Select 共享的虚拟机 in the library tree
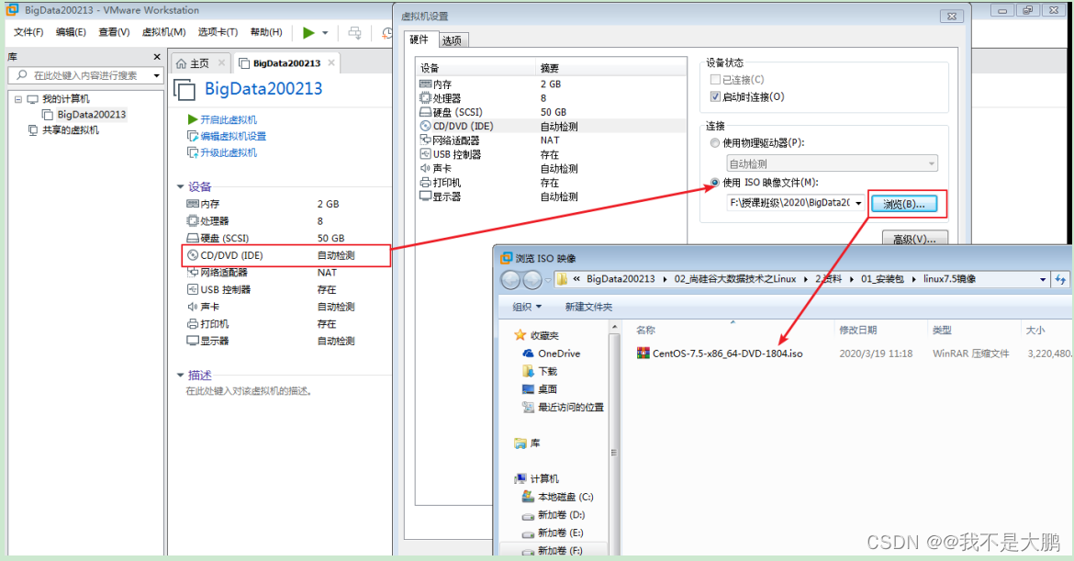The height and width of the screenshot is (561, 1074). coord(71,130)
